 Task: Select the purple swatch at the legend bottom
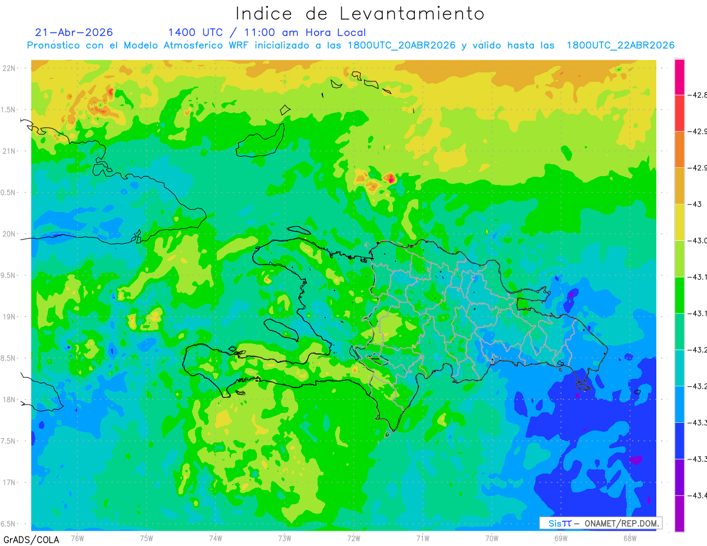point(679,514)
